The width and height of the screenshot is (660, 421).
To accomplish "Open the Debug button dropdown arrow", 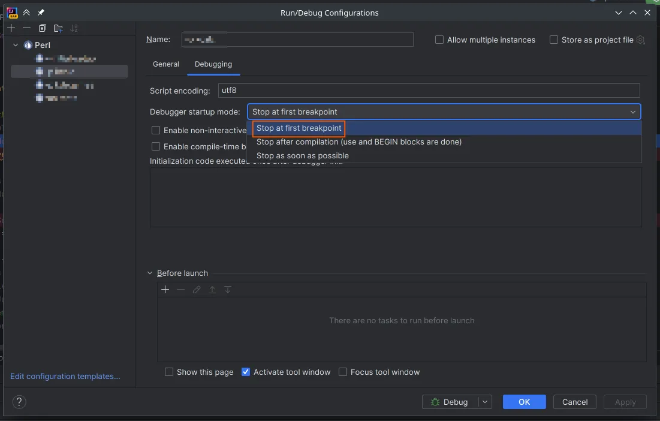I will point(485,402).
